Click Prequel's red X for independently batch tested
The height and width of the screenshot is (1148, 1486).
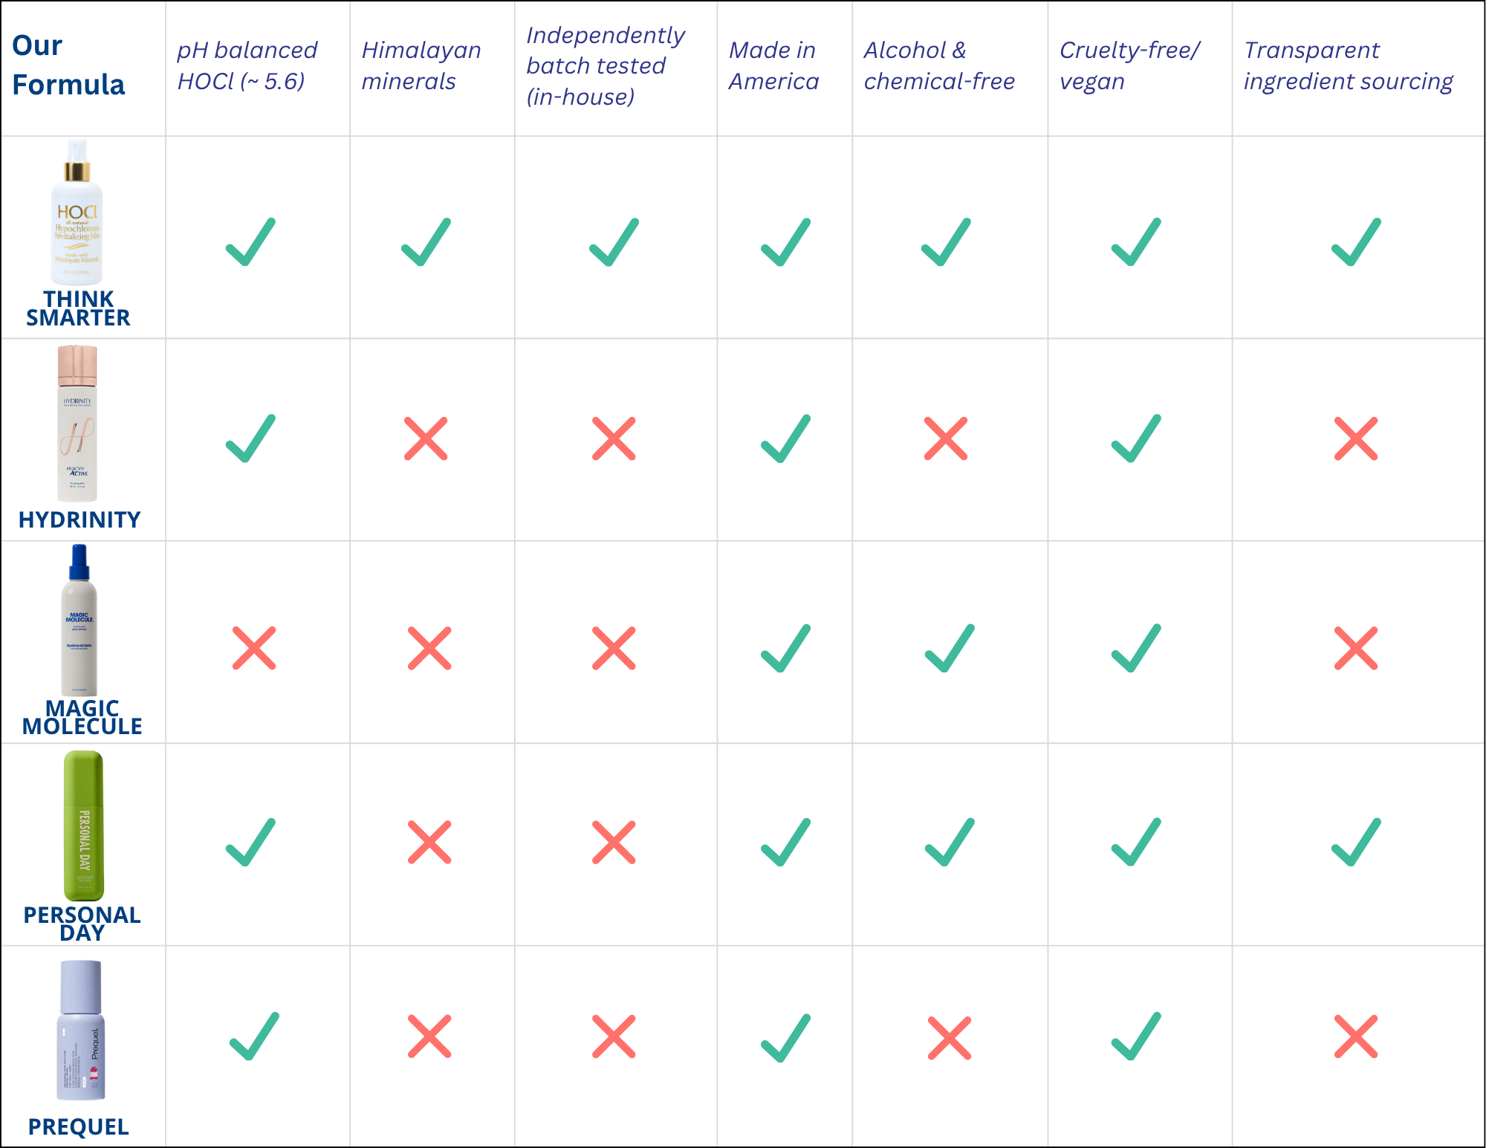coord(614,1036)
